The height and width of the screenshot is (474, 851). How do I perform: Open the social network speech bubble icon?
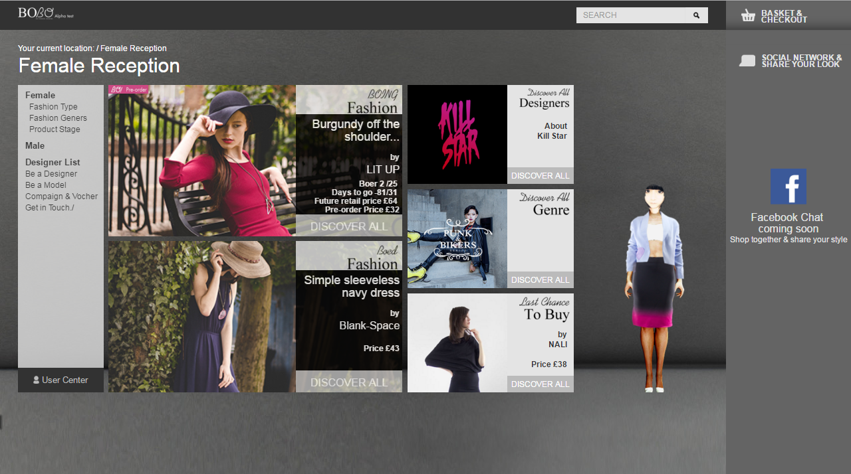(x=747, y=61)
